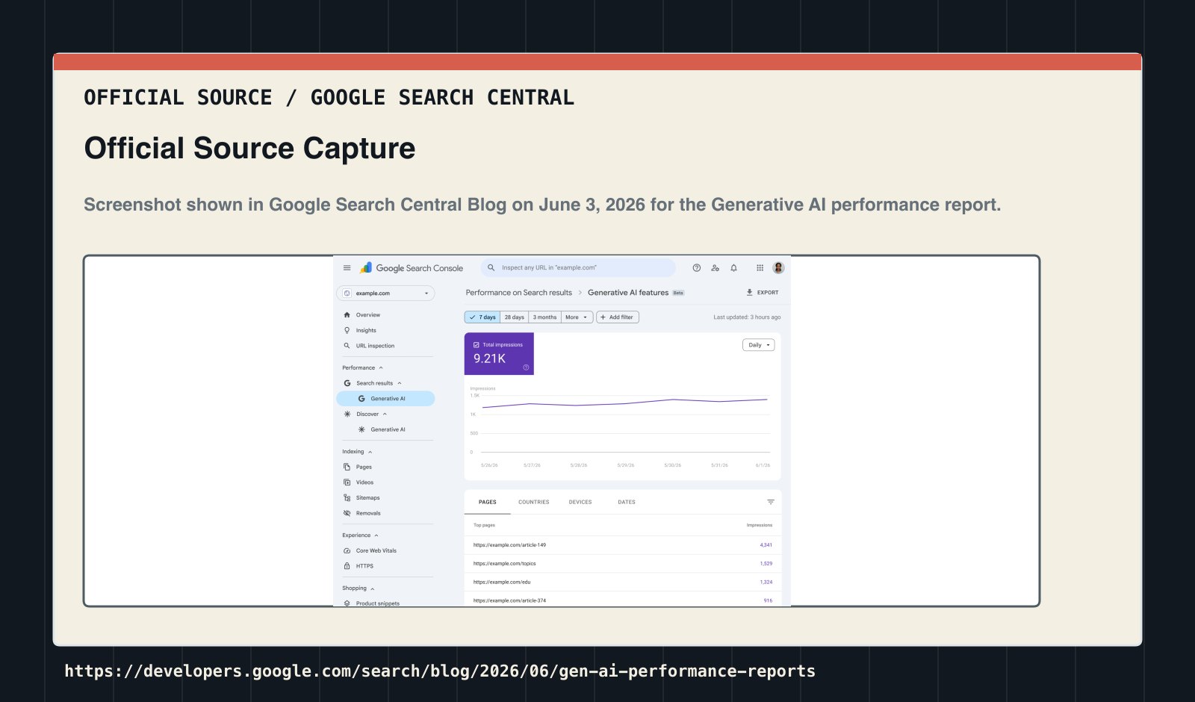Toggle the Total impressions checkbox

tap(477, 345)
